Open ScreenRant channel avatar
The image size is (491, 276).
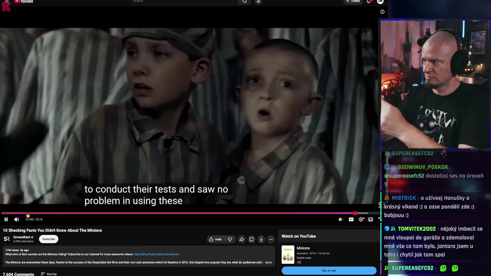pos(7,239)
